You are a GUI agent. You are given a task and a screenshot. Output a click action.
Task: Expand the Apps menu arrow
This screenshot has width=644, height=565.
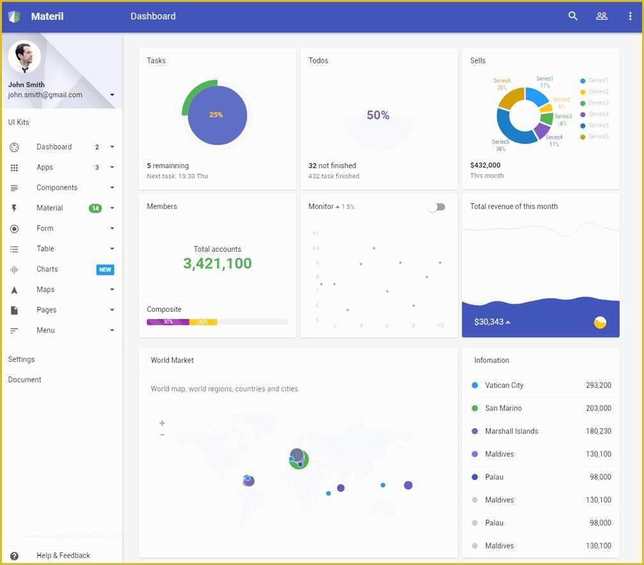click(x=112, y=167)
